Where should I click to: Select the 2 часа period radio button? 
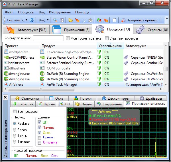[15, 130]
